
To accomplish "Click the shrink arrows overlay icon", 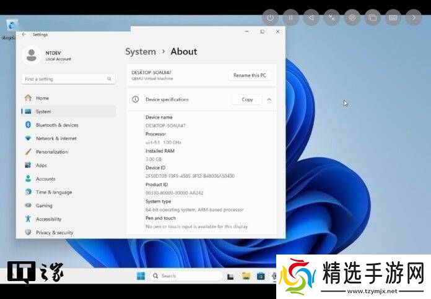I will pos(331,18).
